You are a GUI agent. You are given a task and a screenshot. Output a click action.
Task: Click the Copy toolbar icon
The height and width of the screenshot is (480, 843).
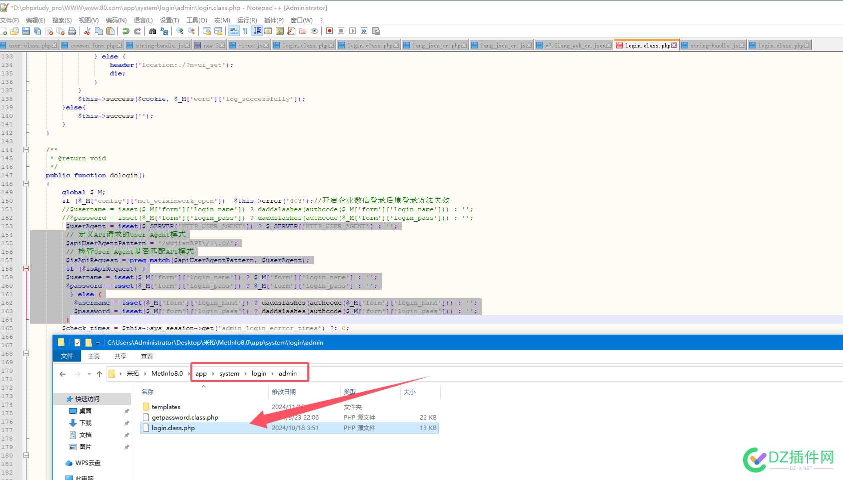pos(99,31)
